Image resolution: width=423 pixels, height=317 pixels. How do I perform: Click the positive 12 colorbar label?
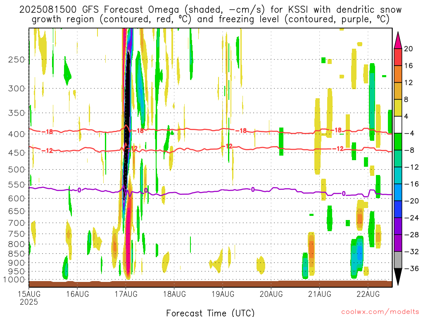pyautogui.click(x=409, y=83)
